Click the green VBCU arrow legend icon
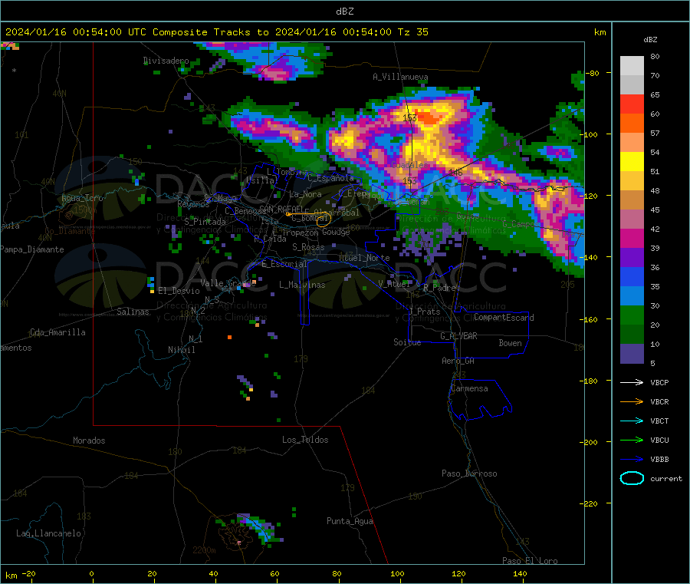 [632, 440]
